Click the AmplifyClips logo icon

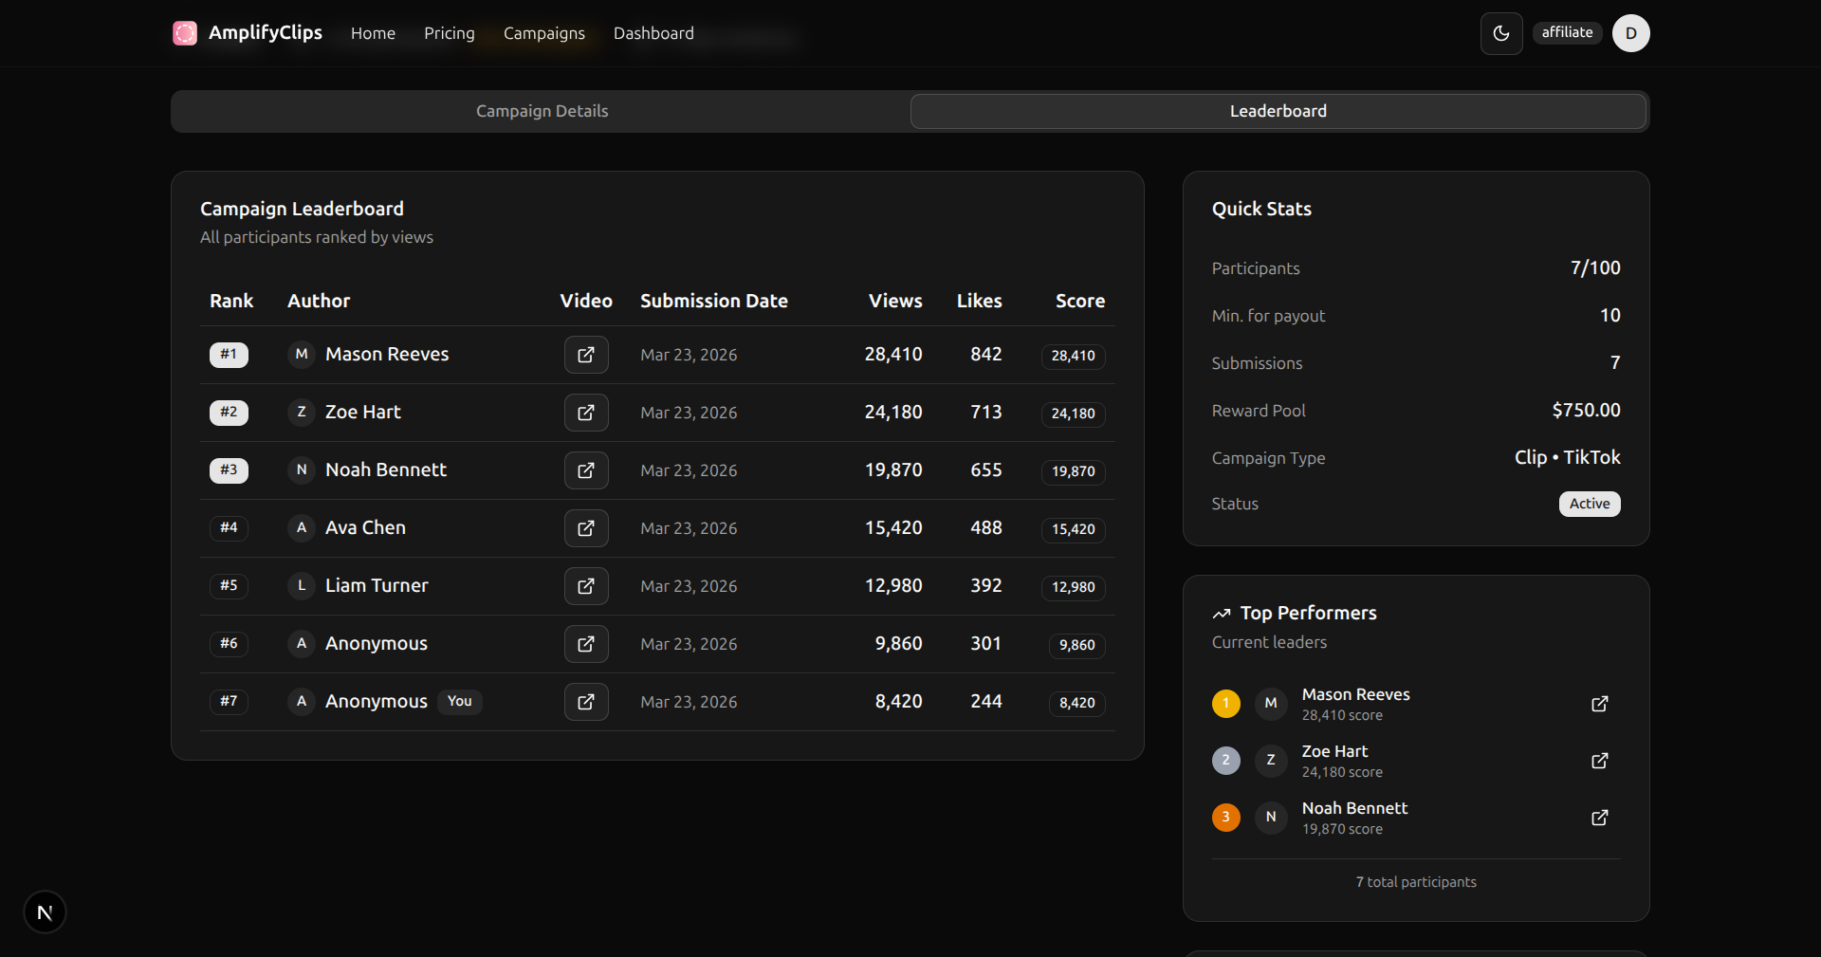[185, 33]
